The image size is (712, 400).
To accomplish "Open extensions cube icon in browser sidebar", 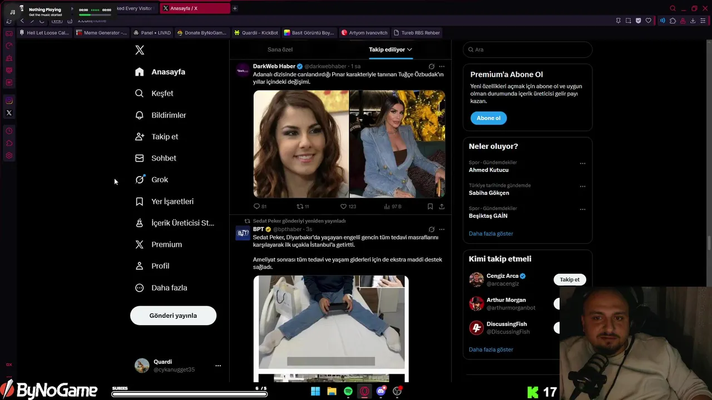I will click(9, 143).
